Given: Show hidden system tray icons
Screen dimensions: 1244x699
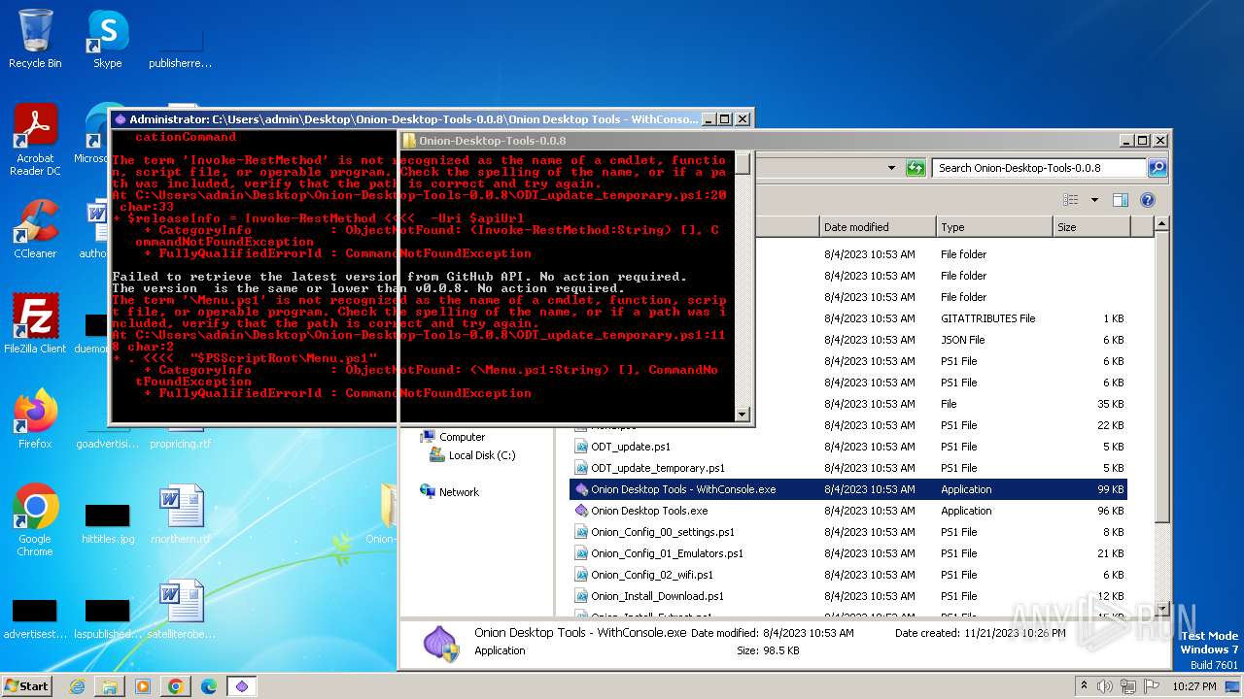Looking at the screenshot, I should tap(1085, 685).
